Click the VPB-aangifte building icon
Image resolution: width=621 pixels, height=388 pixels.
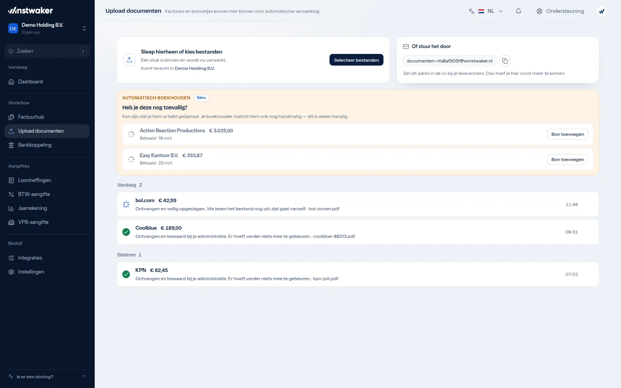pos(11,222)
